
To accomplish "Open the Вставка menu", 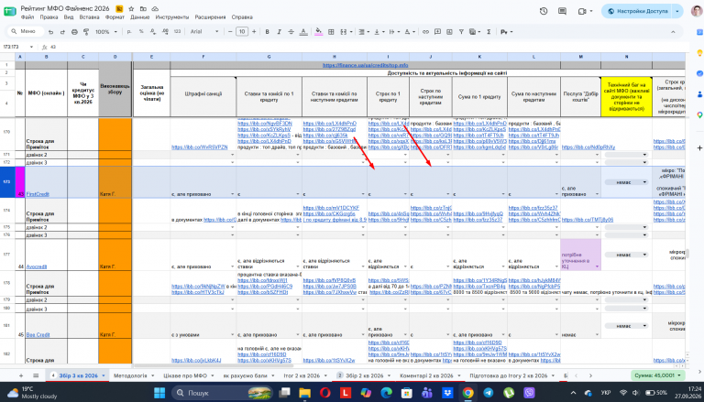I will click(x=89, y=17).
